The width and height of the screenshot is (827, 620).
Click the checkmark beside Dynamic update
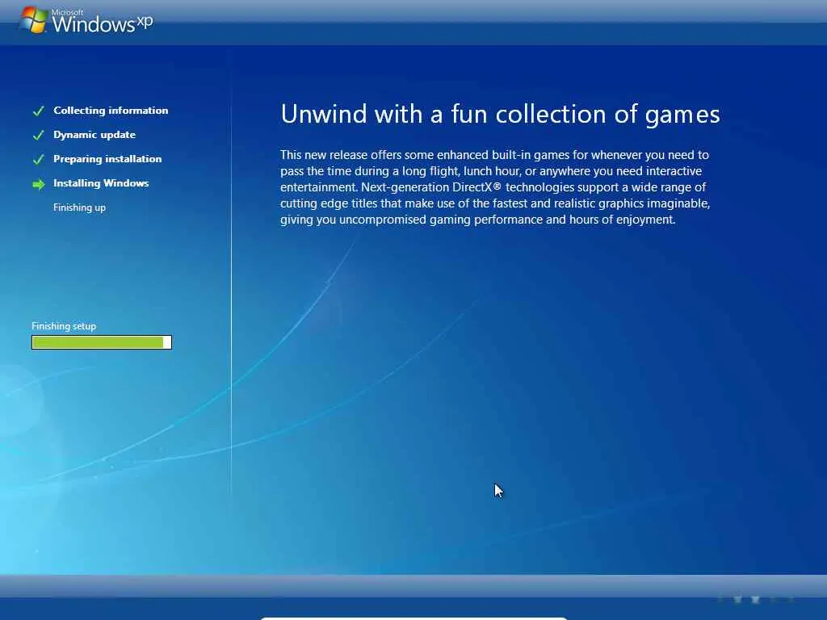tap(39, 136)
